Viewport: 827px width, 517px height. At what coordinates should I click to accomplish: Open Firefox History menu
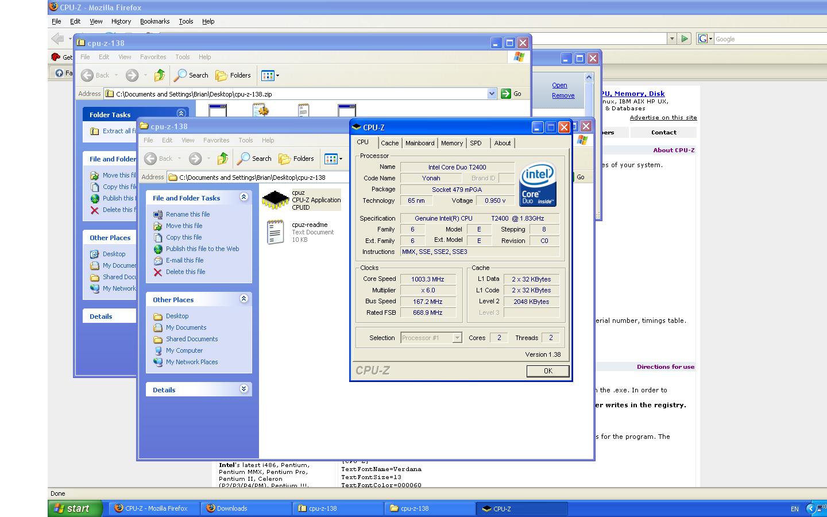121,21
